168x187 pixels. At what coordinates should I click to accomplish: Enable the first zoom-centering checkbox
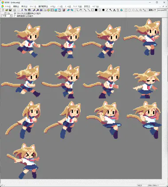click(x=15, y=13)
